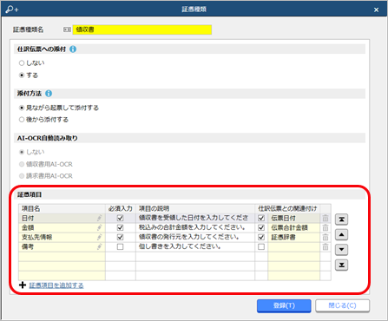The width and height of the screenshot is (388, 321).
Task: Select the 日付 item name cell
Action: point(62,218)
